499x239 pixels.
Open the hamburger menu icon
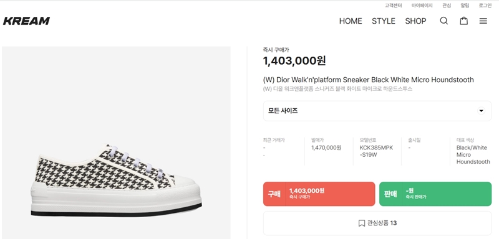click(x=483, y=21)
